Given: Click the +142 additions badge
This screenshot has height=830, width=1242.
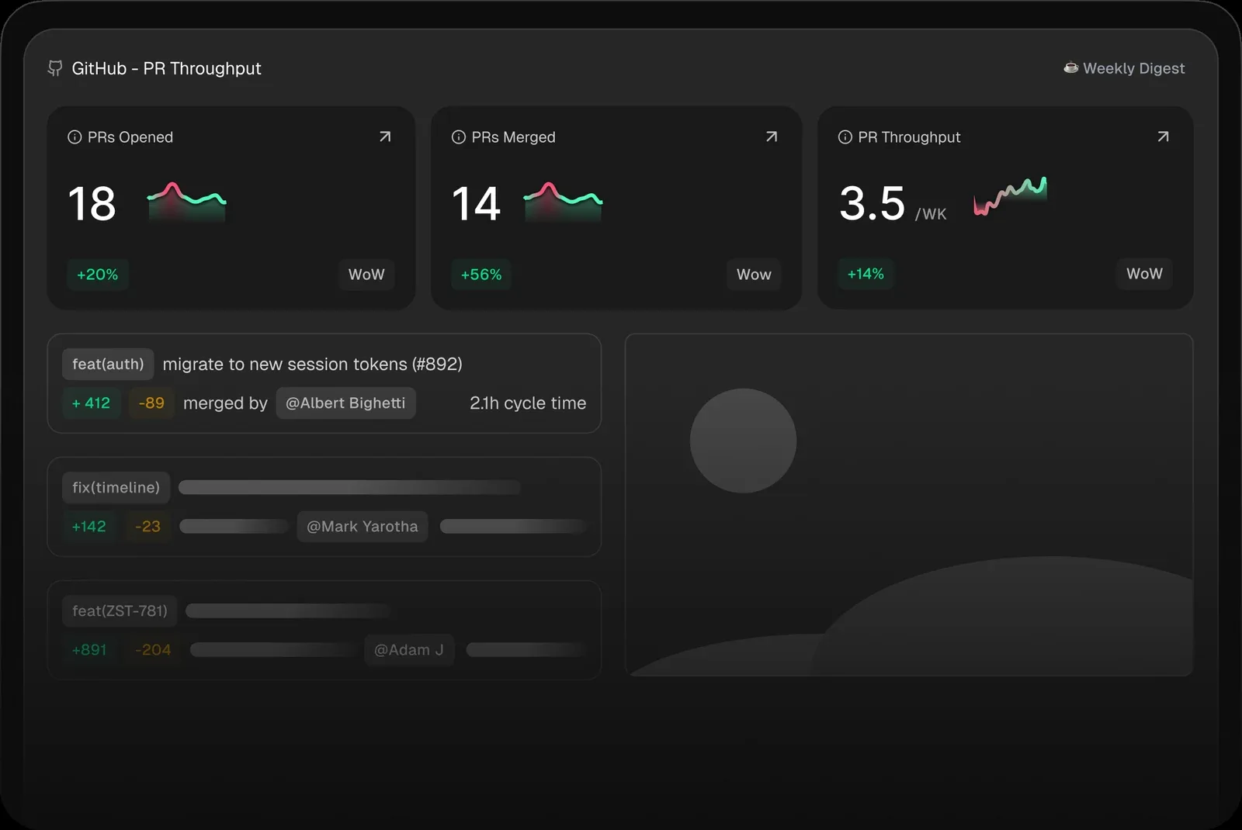Looking at the screenshot, I should (x=88, y=526).
